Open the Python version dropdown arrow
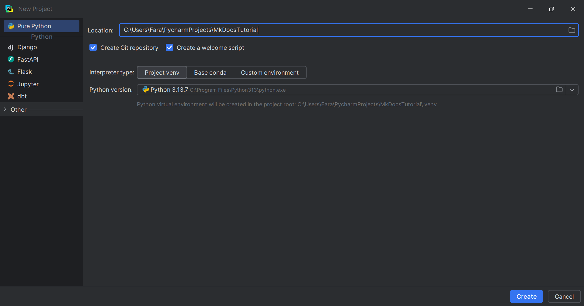This screenshot has height=306, width=584. [572, 90]
